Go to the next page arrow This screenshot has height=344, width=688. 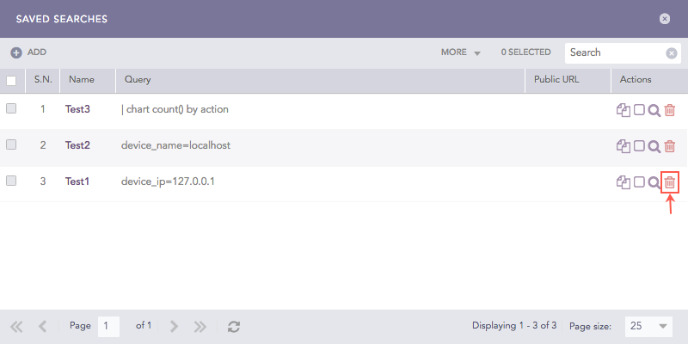click(174, 327)
